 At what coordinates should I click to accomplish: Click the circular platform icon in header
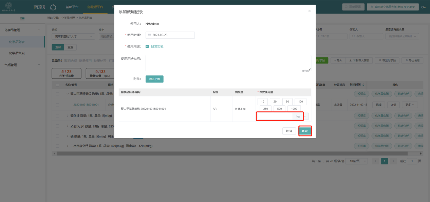click(53, 7)
